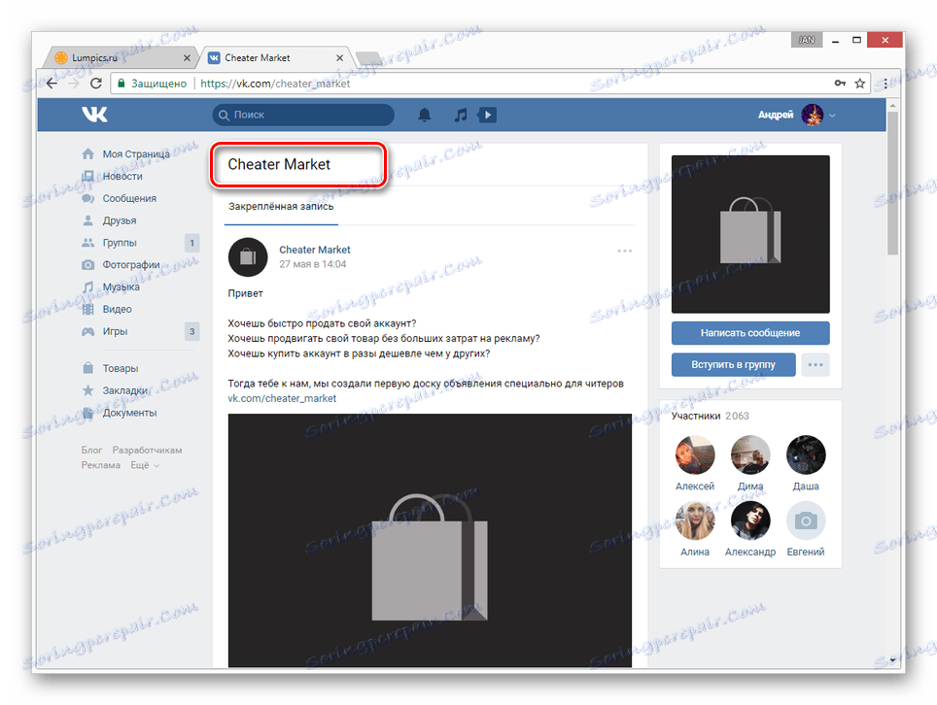This screenshot has width=937, height=705.
Task: Click the Вступить в группу button
Action: pos(733,364)
